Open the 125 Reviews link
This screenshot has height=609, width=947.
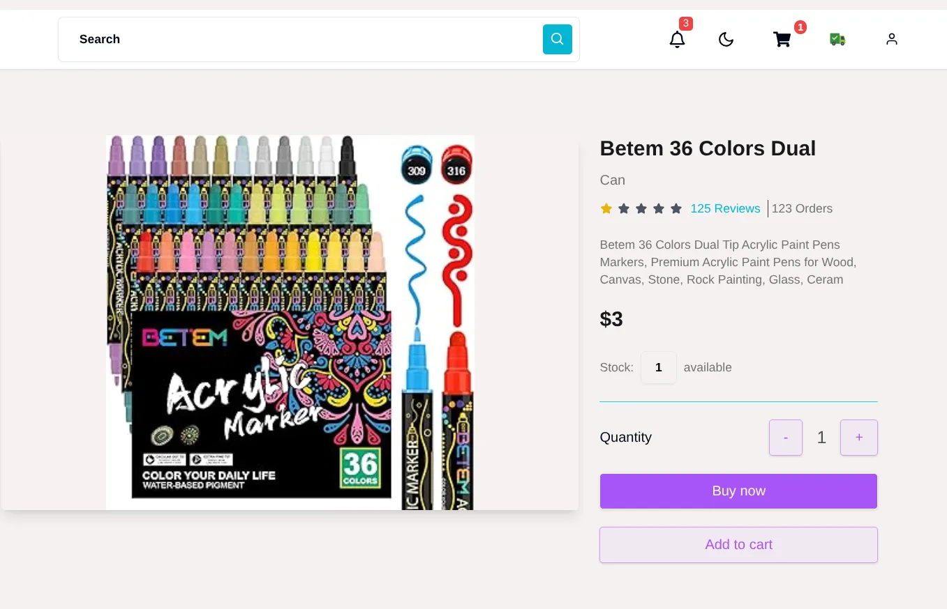tap(725, 208)
